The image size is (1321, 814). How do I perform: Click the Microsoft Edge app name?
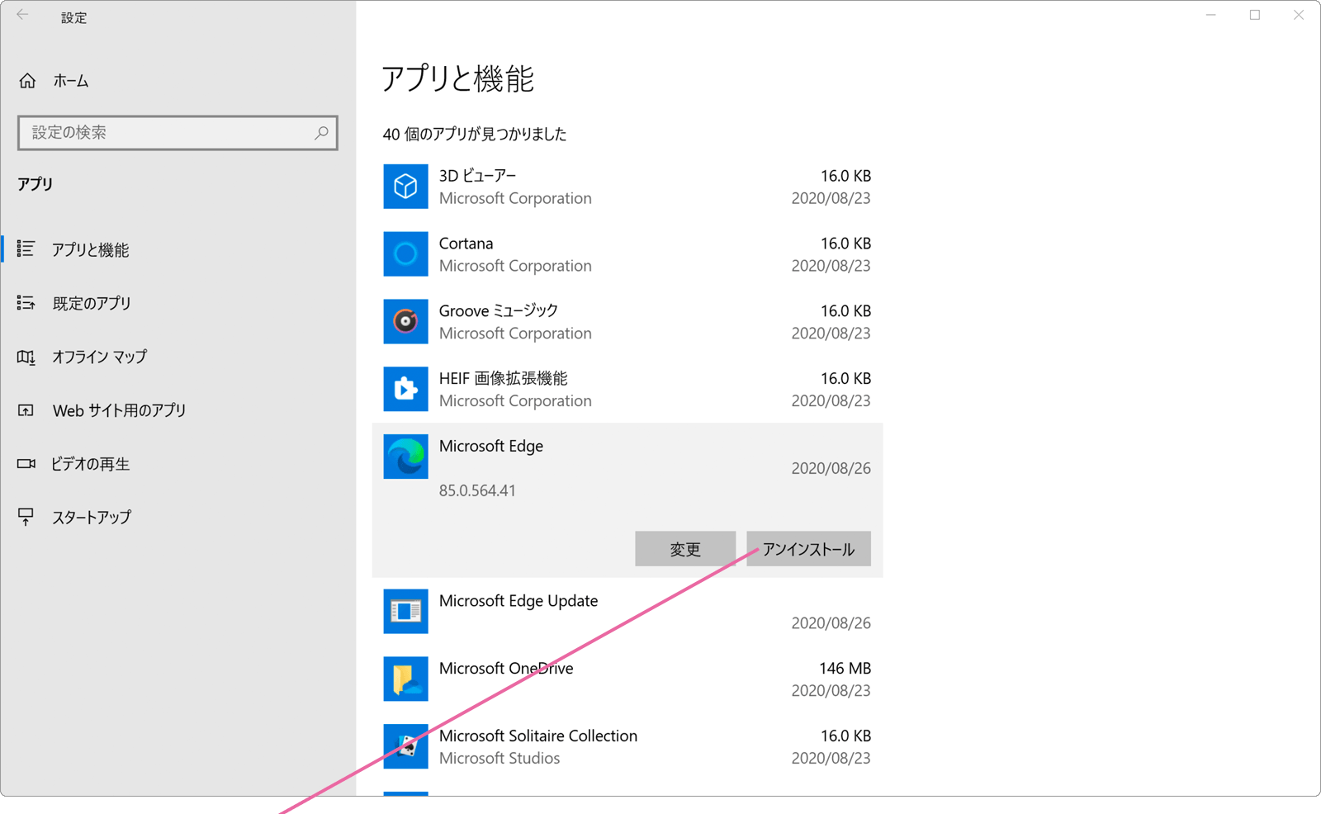pyautogui.click(x=490, y=446)
